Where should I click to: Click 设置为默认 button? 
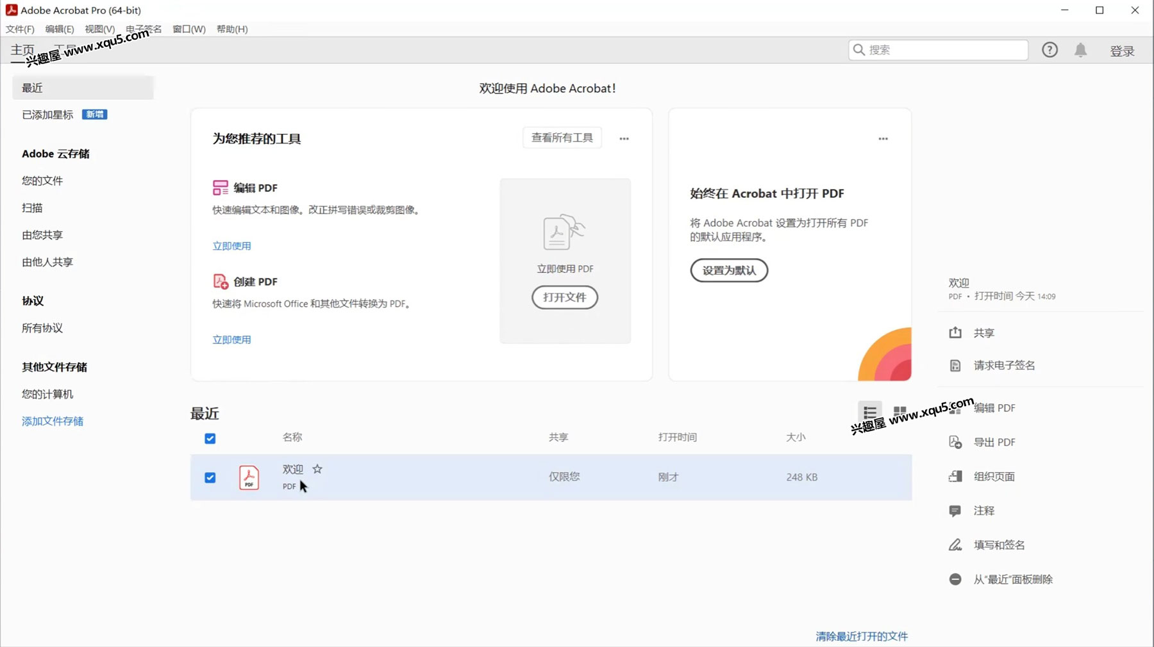729,270
